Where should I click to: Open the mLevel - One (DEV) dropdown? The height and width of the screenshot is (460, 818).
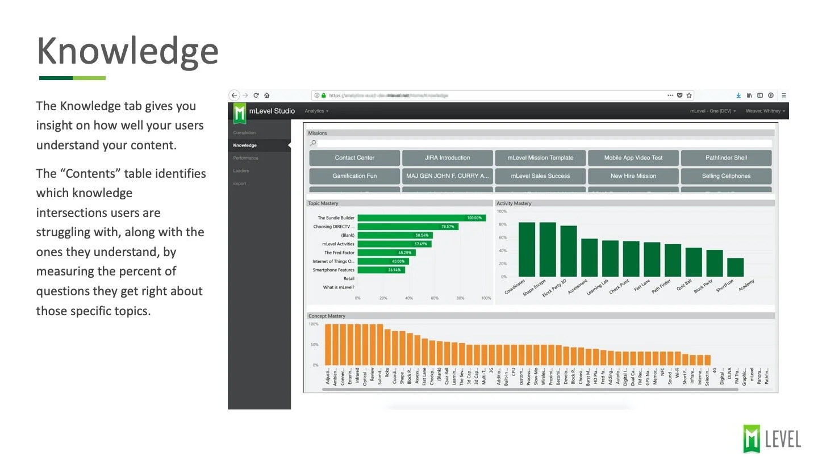(713, 111)
